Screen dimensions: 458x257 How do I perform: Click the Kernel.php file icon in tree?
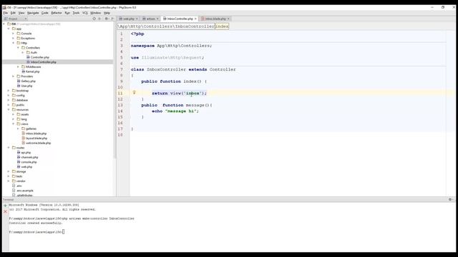click(24, 71)
